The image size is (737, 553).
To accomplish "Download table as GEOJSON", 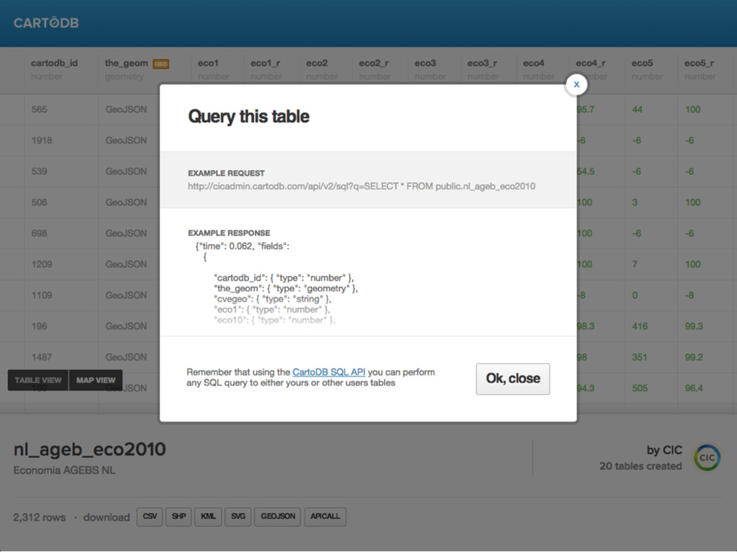I will [x=278, y=516].
